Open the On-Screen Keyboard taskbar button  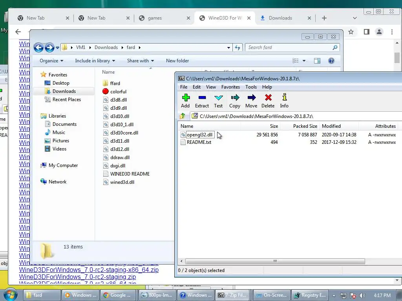[272, 295]
